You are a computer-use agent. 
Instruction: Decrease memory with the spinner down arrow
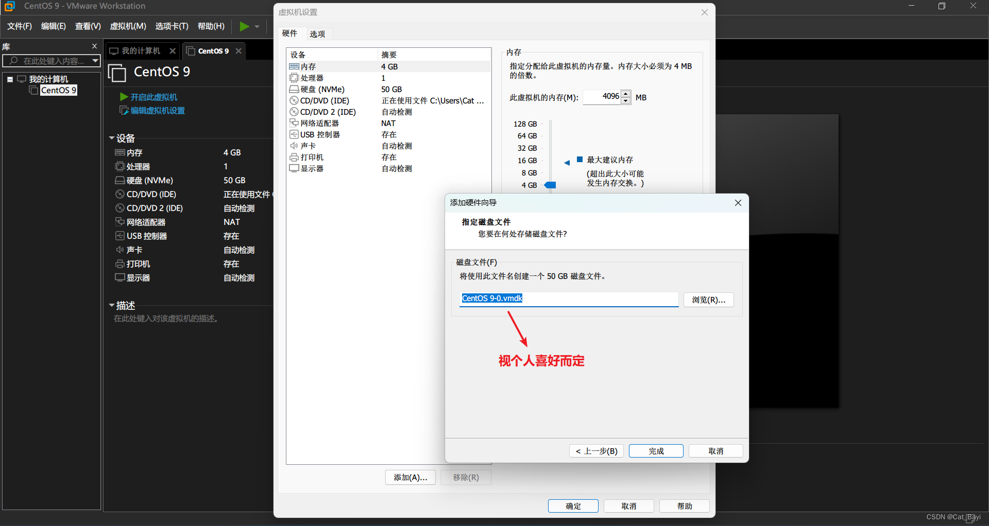pyautogui.click(x=626, y=100)
